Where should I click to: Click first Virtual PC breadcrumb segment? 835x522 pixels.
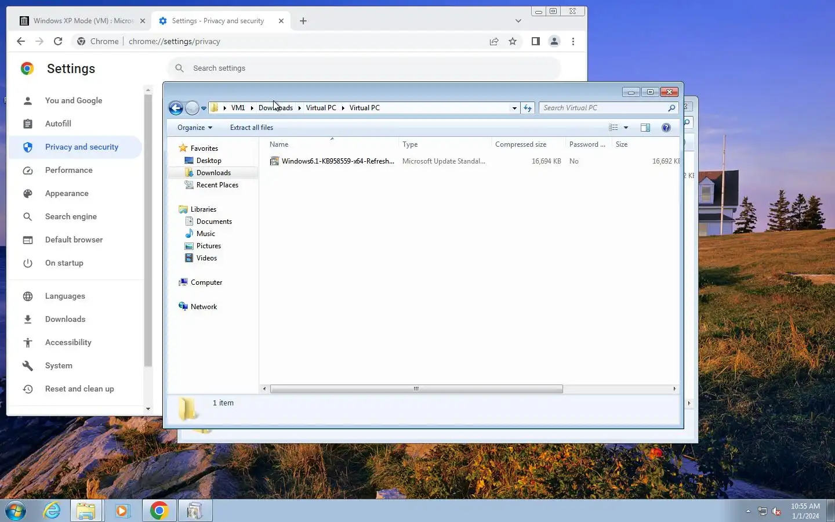(x=321, y=108)
